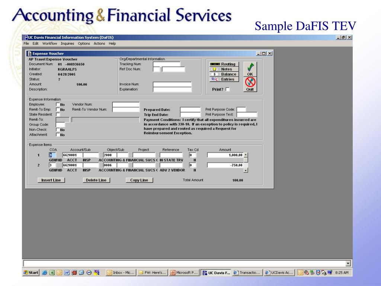The width and height of the screenshot is (381, 286).
Task: Click the Pmt Purpose Text field
Action: pyautogui.click(x=247, y=115)
